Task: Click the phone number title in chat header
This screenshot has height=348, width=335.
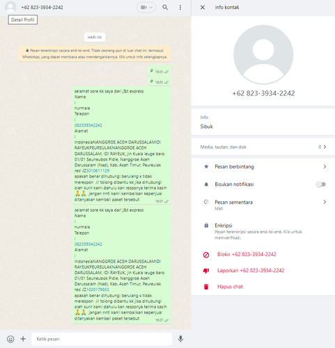Action: (42, 8)
